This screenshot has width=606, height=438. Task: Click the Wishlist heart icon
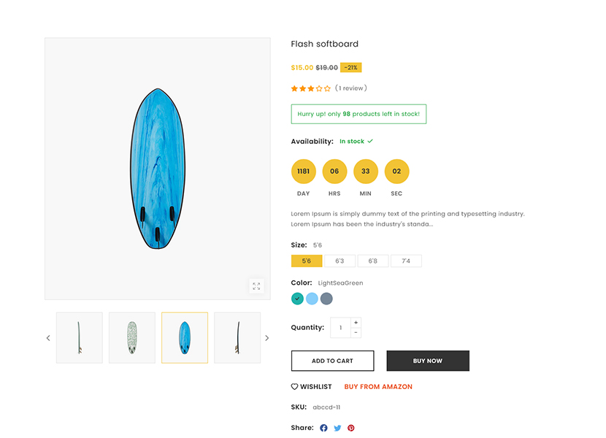click(294, 386)
